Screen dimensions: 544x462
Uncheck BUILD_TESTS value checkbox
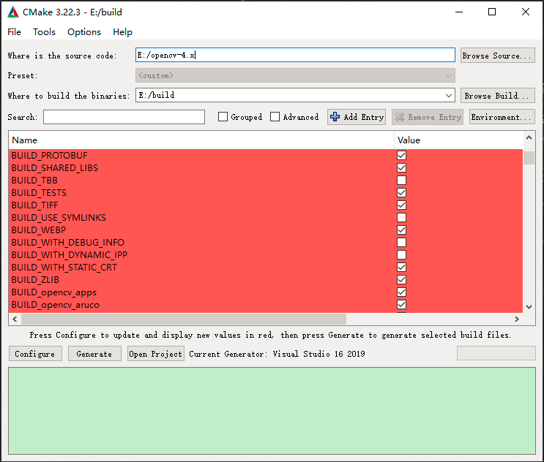(x=401, y=192)
